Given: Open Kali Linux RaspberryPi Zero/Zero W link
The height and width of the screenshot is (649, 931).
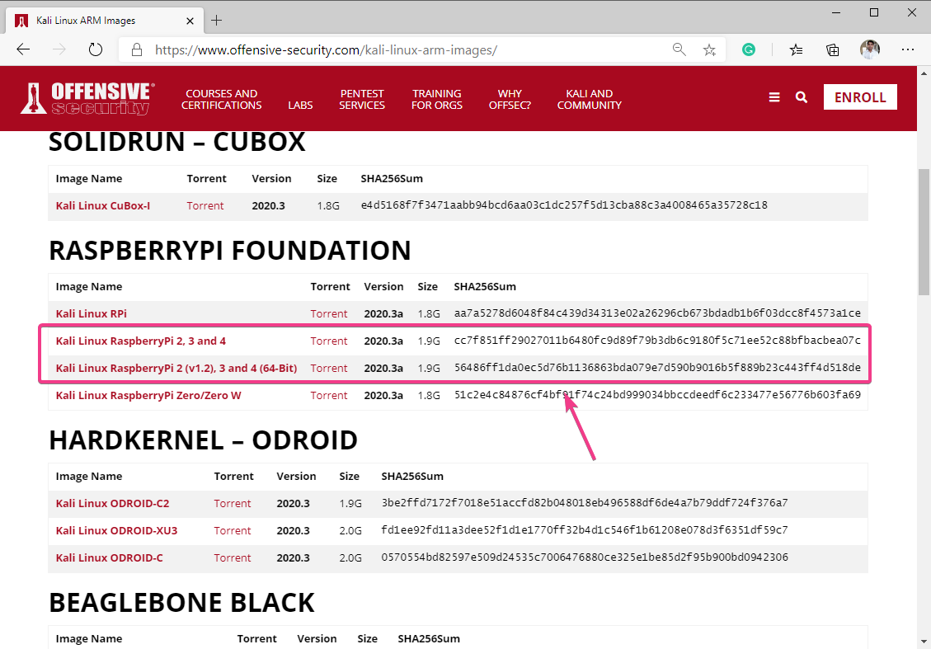Looking at the screenshot, I should point(148,396).
